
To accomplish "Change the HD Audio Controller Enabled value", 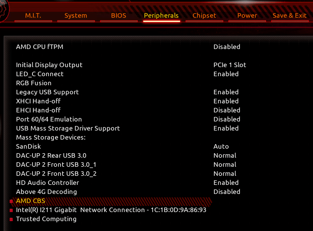I will (226, 183).
